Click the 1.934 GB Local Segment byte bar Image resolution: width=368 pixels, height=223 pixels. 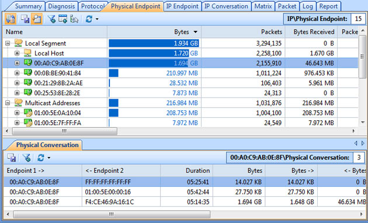click(154, 43)
